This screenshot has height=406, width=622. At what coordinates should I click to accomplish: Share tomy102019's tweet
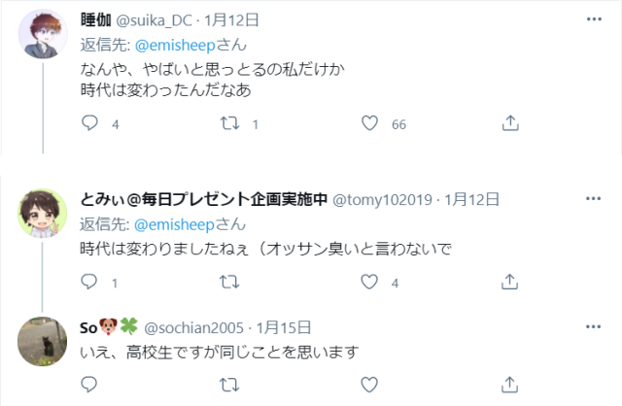[509, 283]
